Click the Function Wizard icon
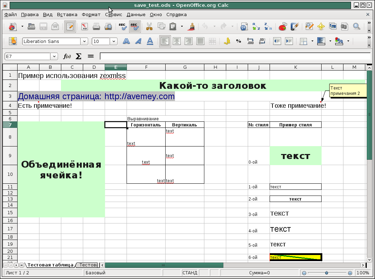This screenshot has width=375, height=279. (x=67, y=56)
